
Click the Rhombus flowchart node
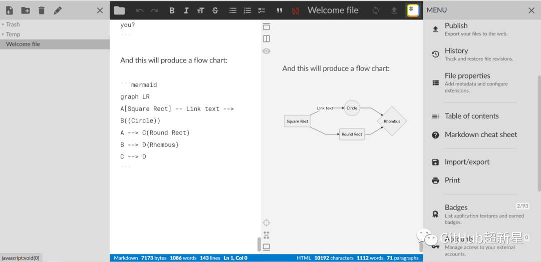392,121
